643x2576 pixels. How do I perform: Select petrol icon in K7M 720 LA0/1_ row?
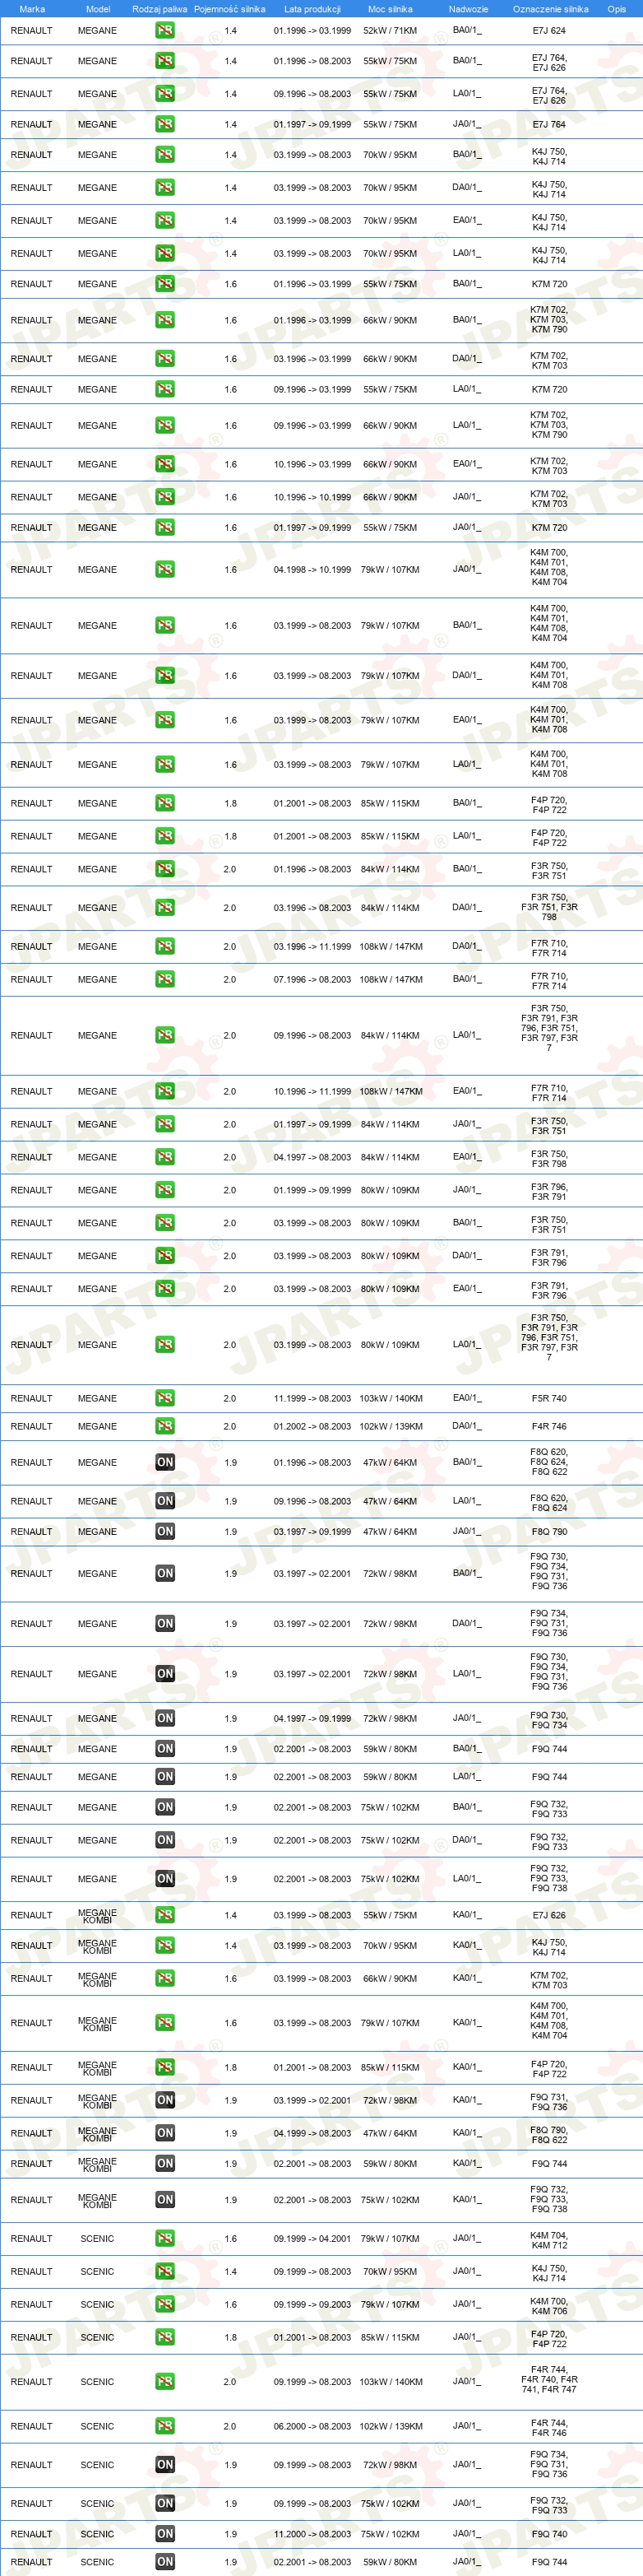tap(164, 389)
